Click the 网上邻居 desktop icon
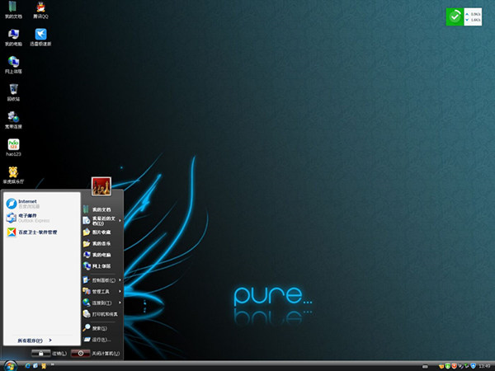This screenshot has height=371, width=495. click(x=13, y=63)
